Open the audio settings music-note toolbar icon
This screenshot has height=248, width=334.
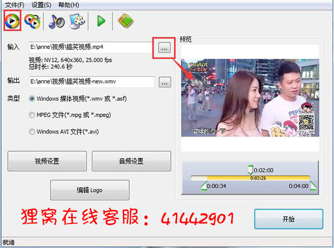pos(57,21)
